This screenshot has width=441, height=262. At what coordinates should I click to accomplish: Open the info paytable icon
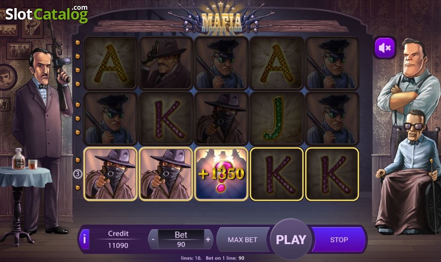[84, 239]
